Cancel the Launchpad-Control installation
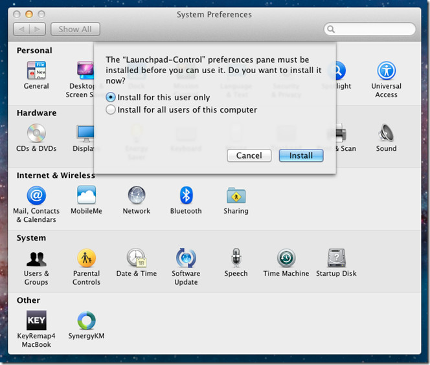This screenshot has width=430, height=365. tap(249, 156)
